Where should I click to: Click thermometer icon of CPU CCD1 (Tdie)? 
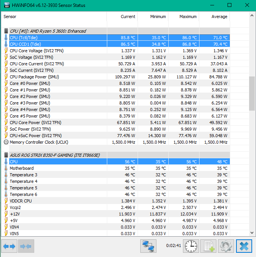coord(6,44)
